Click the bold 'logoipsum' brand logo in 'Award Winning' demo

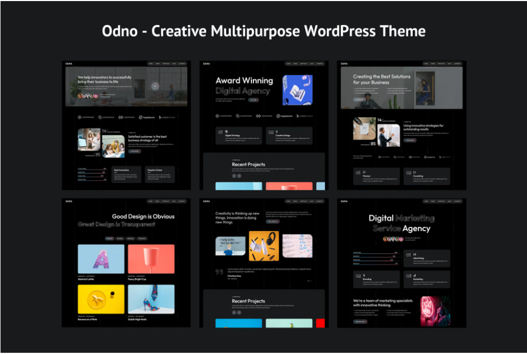click(284, 116)
